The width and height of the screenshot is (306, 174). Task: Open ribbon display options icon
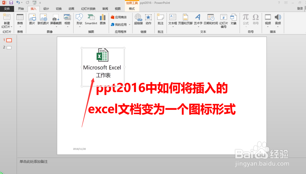click(286, 3)
